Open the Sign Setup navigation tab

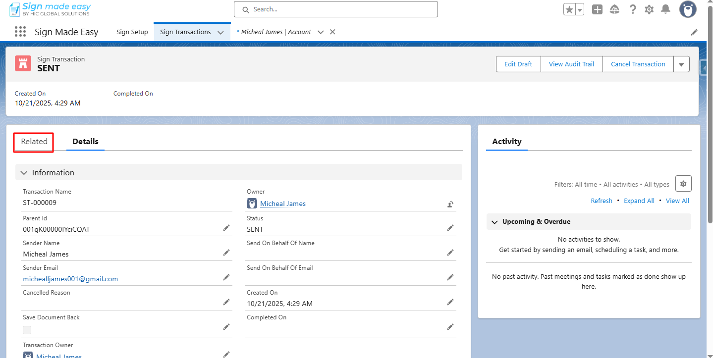pos(132,32)
